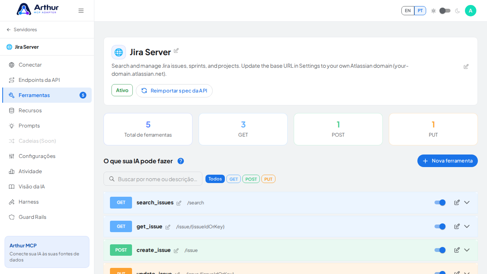Open Recursos in sidebar
487x274 pixels.
pos(47,110)
